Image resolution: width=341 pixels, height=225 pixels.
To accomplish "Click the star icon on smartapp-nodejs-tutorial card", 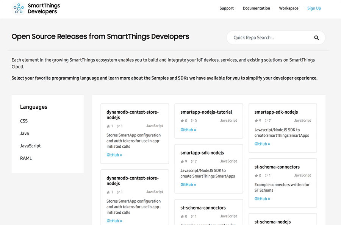I will pyautogui.click(x=182, y=121).
